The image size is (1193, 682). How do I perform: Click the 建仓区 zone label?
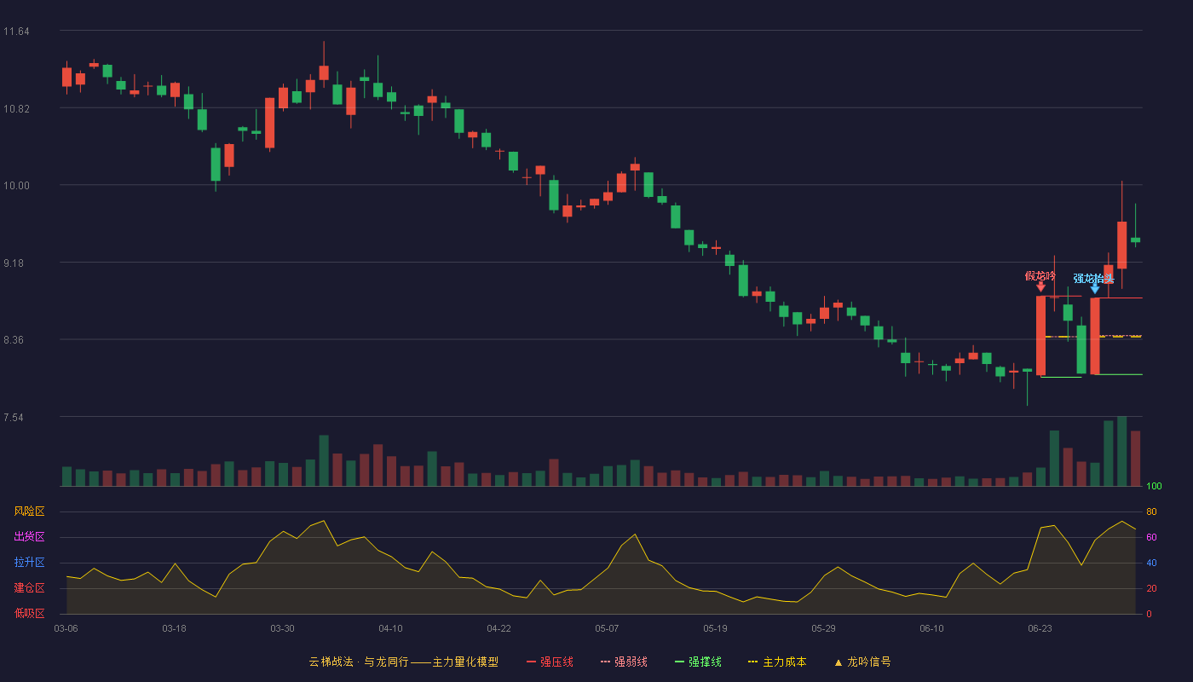pyautogui.click(x=29, y=588)
